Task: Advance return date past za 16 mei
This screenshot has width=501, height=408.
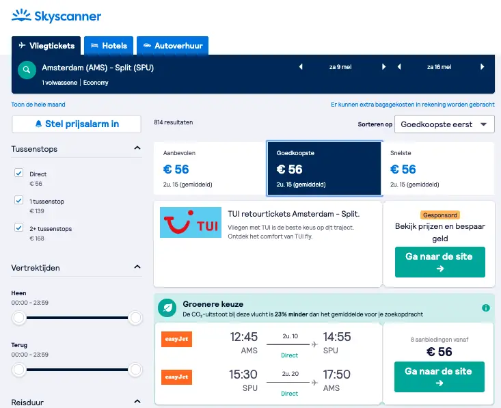Action: pyautogui.click(x=482, y=67)
